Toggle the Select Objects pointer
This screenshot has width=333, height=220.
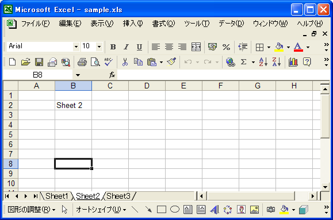point(64,210)
